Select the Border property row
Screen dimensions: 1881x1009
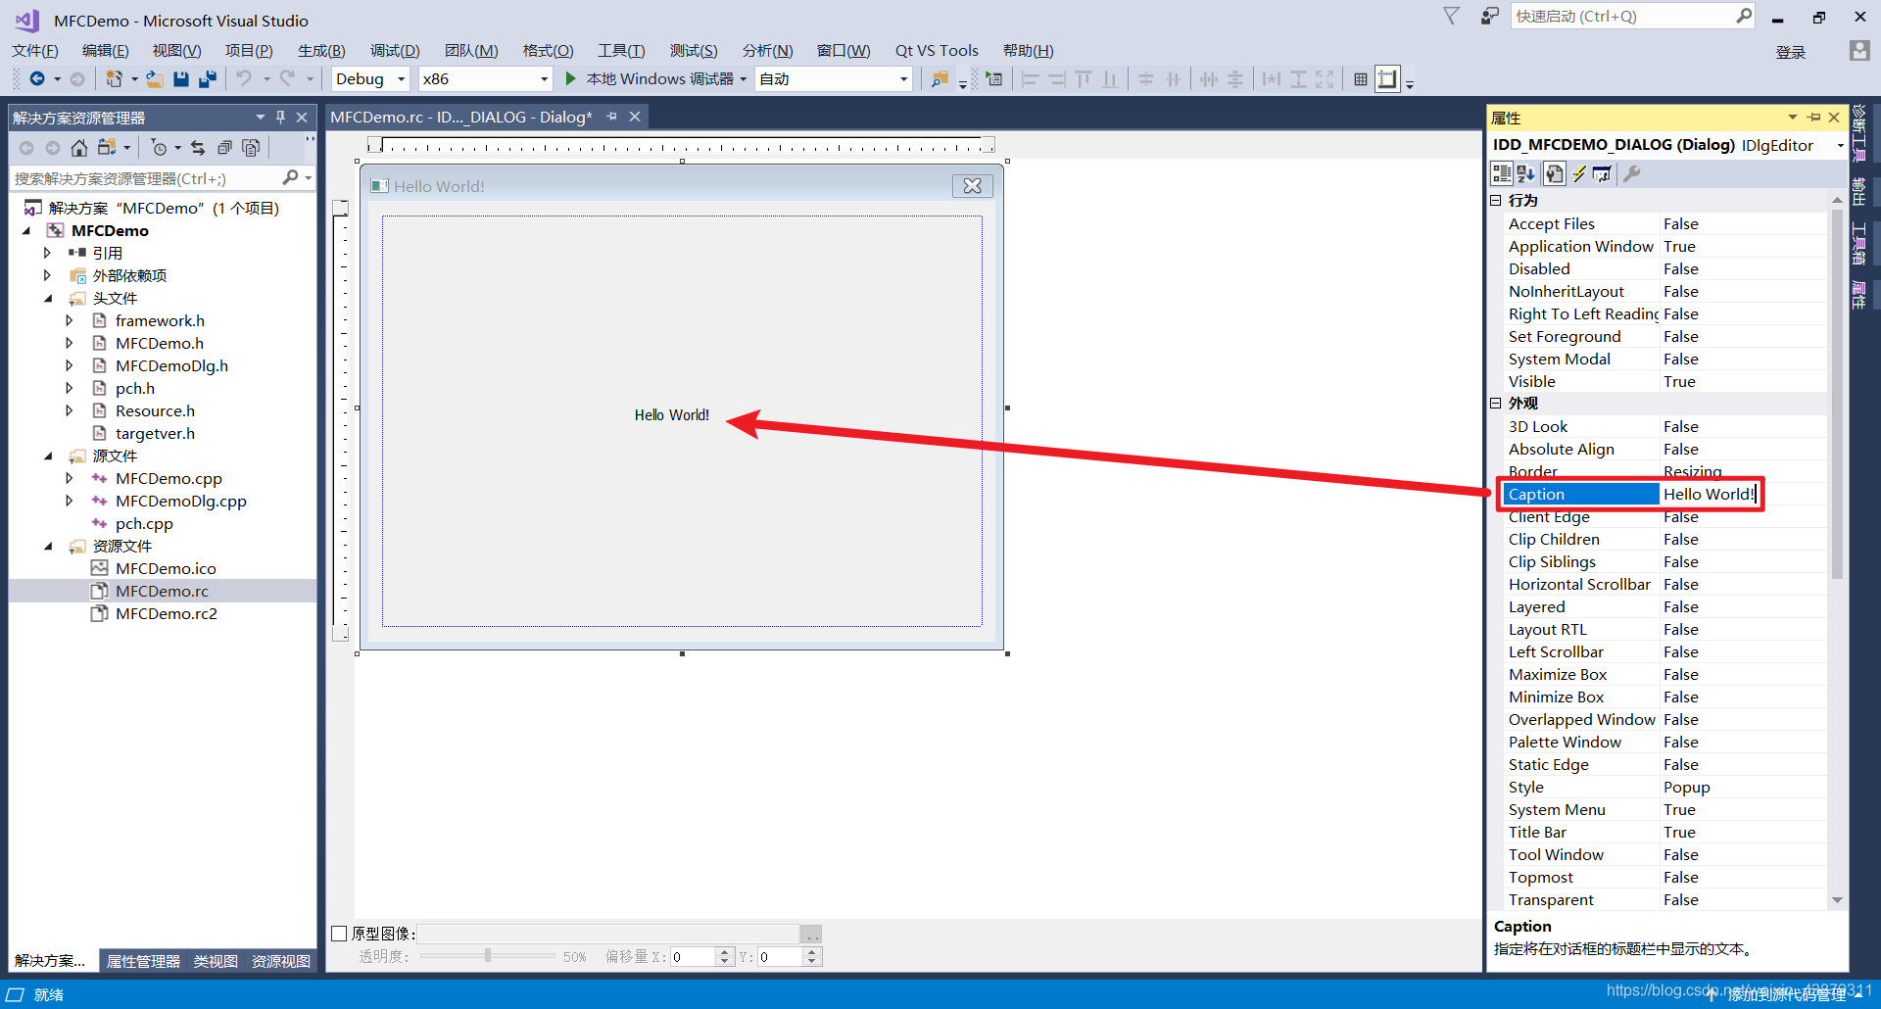(1664, 471)
